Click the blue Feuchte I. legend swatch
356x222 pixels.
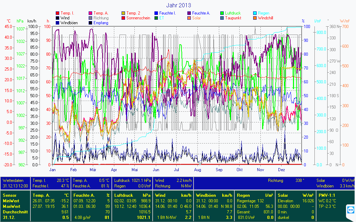156,13
